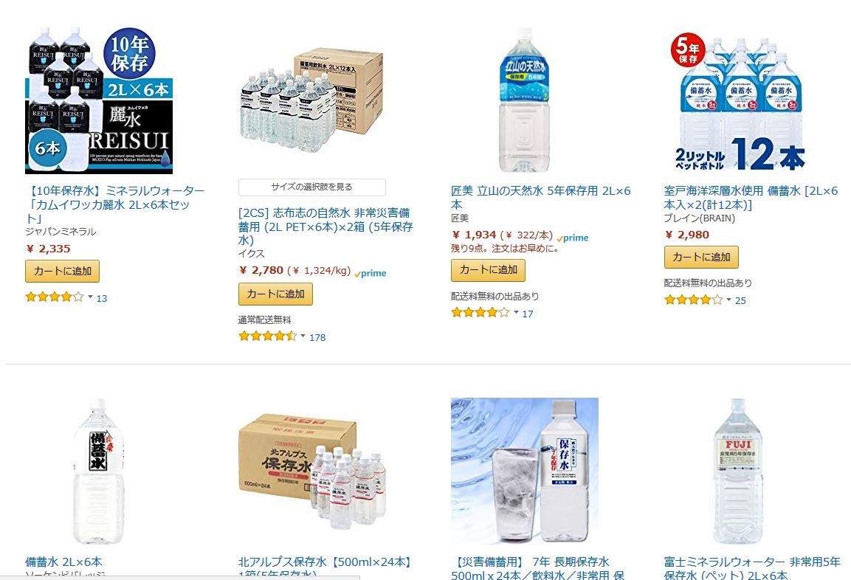Open the REISUI 10-year water product image
851x580 pixels.
[99, 100]
